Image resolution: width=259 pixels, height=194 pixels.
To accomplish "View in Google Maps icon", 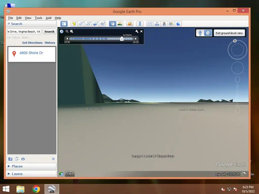I will coord(171,24).
